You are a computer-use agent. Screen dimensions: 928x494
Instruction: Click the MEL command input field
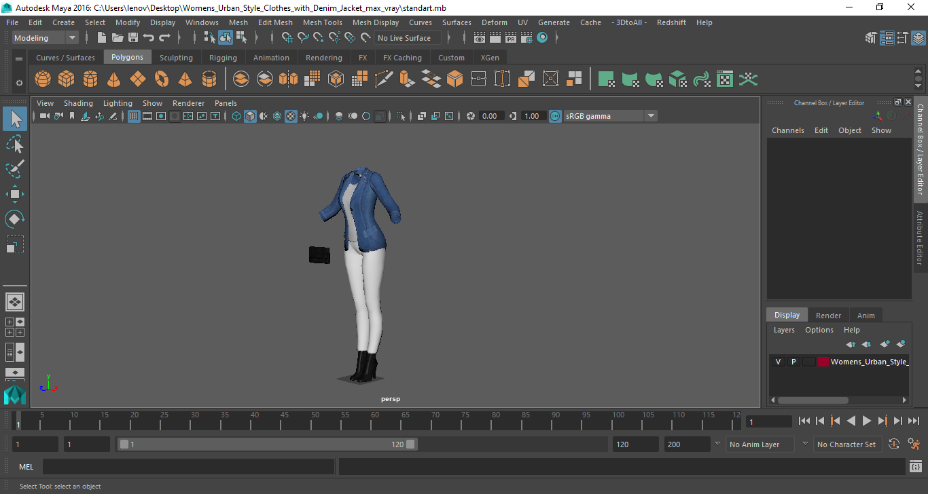click(189, 467)
